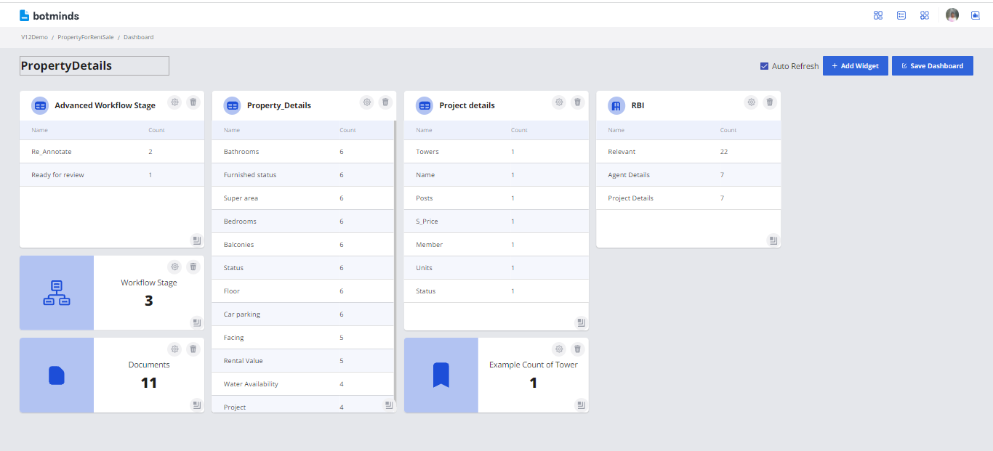Screen dimensions: 993x451
Task: Click the user profile avatar
Action: coord(952,15)
